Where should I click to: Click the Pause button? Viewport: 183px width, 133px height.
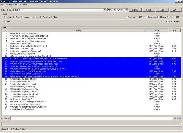(149, 10)
